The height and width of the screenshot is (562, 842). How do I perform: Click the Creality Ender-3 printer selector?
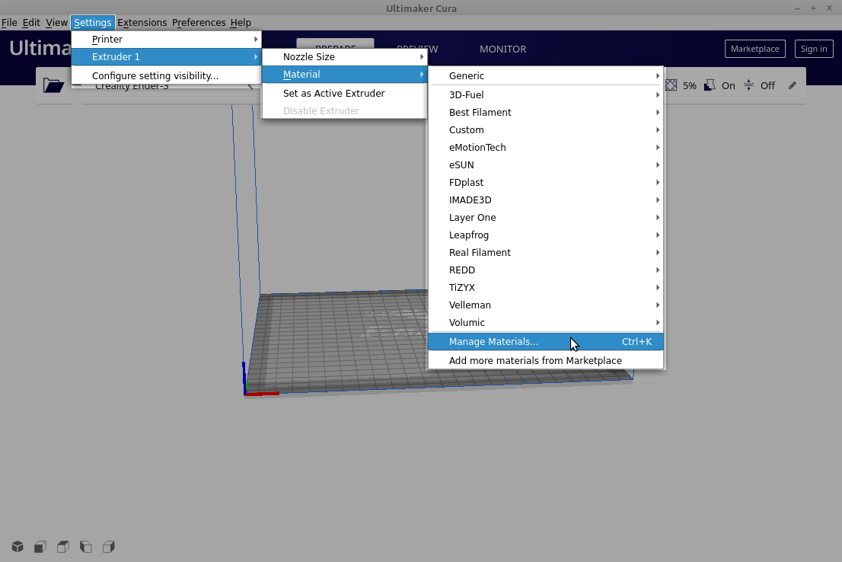pyautogui.click(x=171, y=86)
